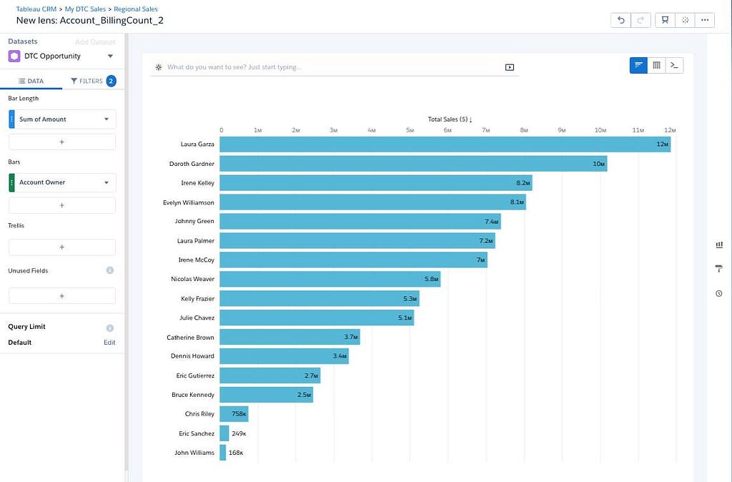Click the Tableau CRM breadcrumb link
The image size is (732, 482).
tap(36, 9)
